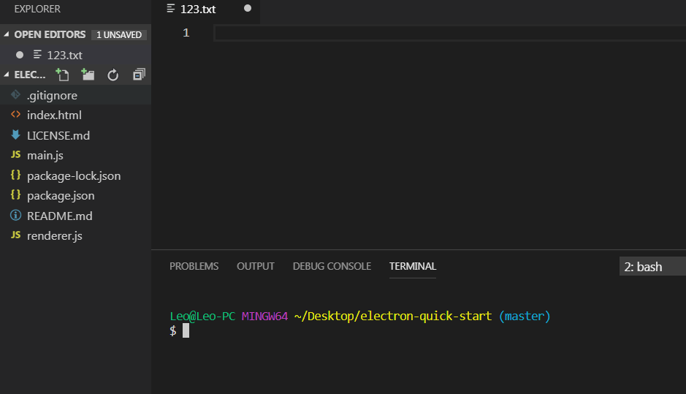
Task: Switch to the Output panel tab
Action: tap(256, 266)
